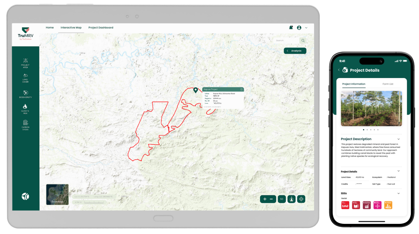Click the notification bell icon

point(291,28)
